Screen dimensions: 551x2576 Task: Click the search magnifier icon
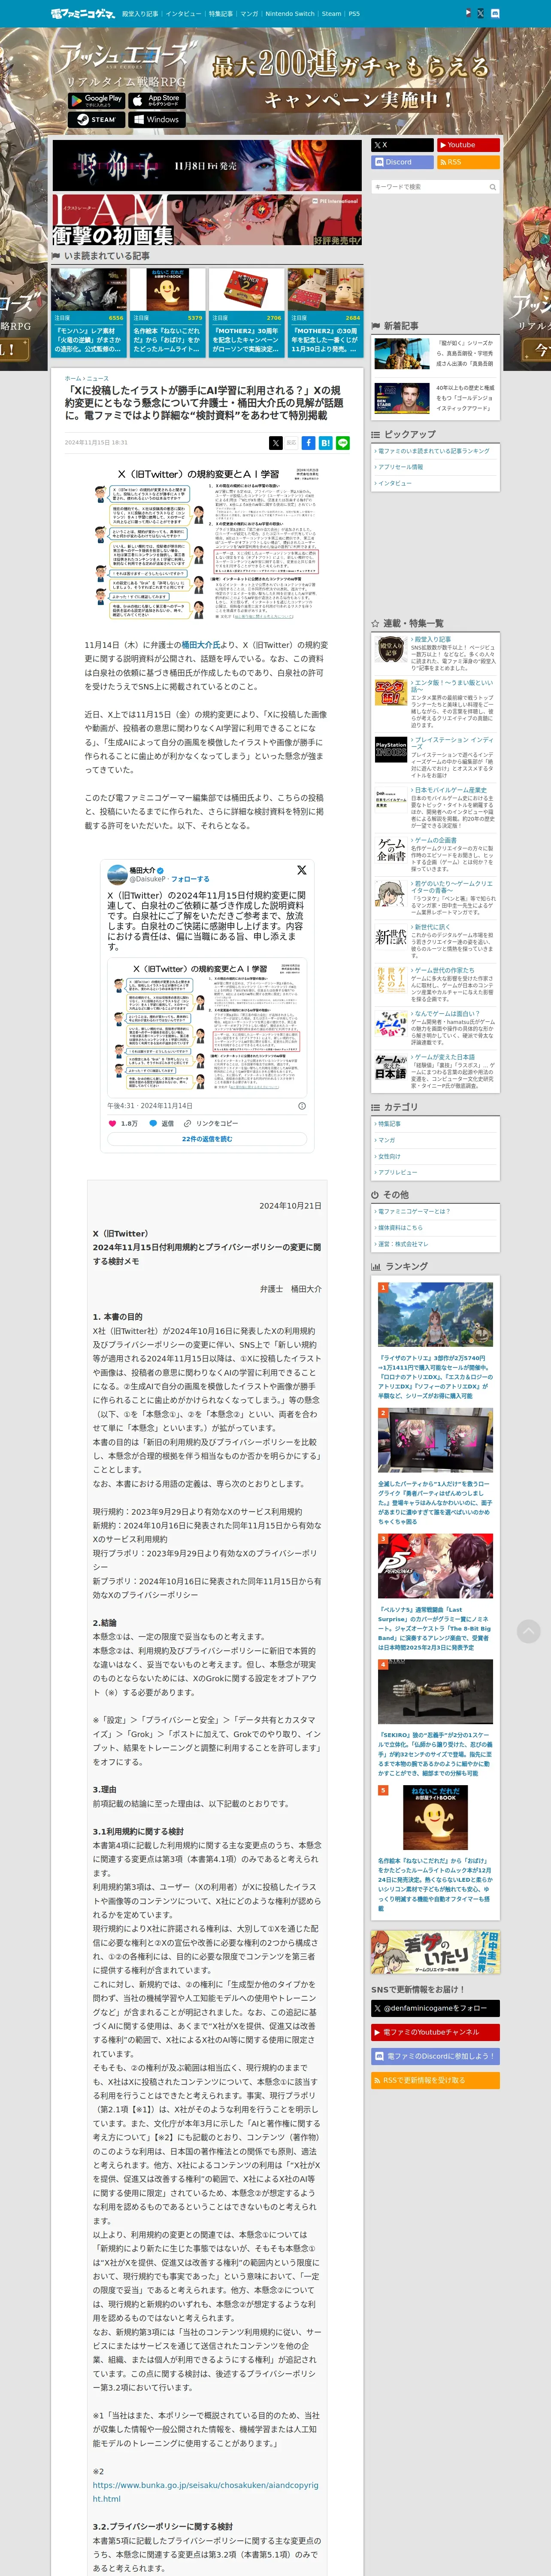[492, 187]
